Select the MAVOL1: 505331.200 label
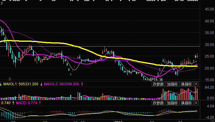Screen dimensions: 215x122 [21, 84]
